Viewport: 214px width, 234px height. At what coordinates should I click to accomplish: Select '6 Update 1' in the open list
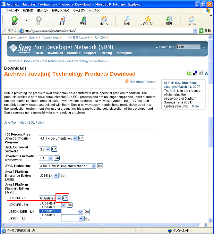[x=50, y=215]
